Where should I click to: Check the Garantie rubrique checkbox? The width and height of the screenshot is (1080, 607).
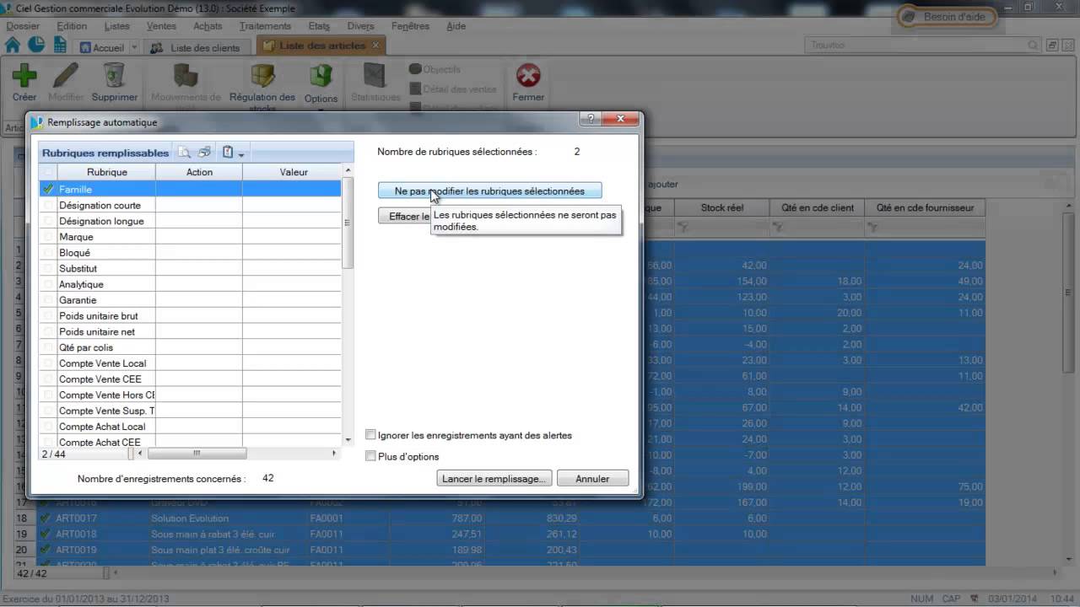(48, 300)
